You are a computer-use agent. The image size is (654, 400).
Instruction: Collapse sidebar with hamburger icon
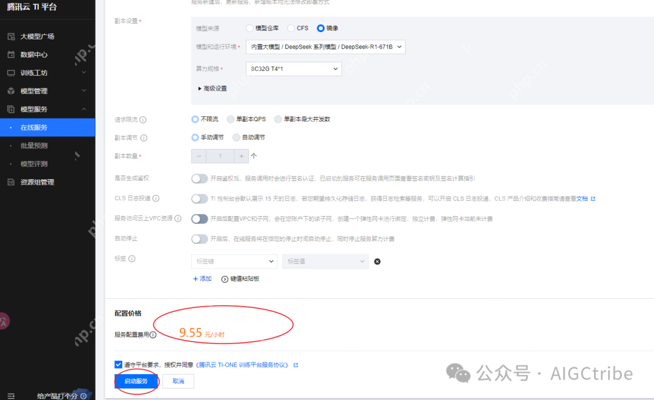[x=12, y=396]
